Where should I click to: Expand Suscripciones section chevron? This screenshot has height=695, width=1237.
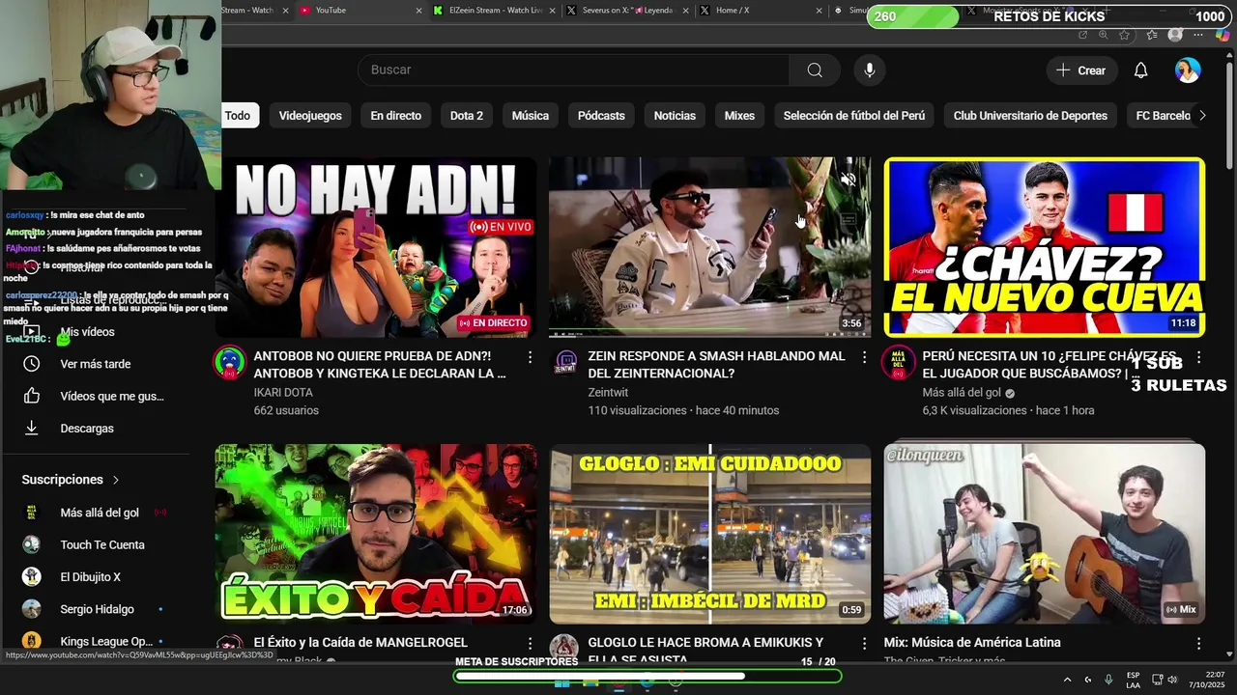[116, 480]
